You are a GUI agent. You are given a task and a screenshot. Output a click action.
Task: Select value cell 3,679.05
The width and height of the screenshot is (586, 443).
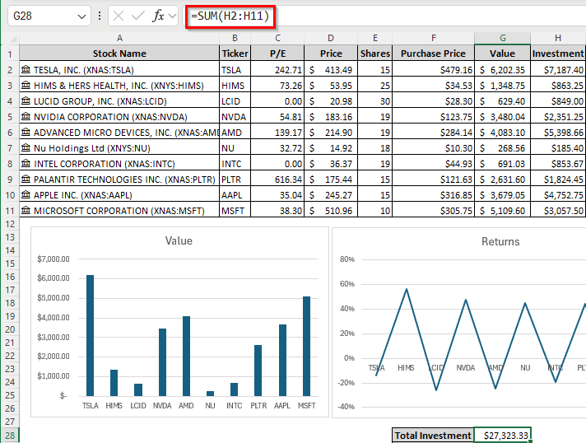(502, 195)
